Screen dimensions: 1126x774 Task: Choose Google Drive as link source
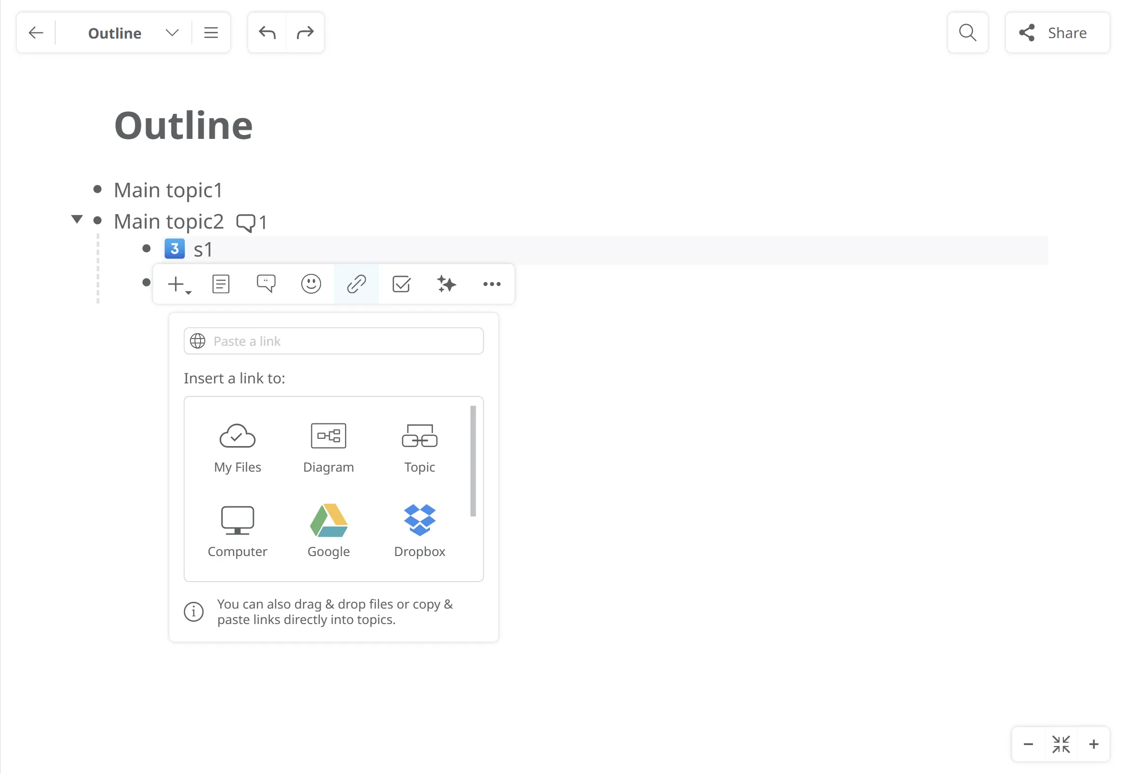click(x=328, y=531)
